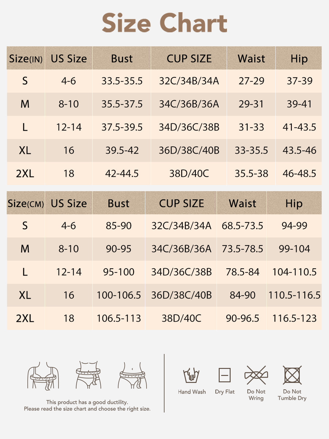This screenshot has width=329, height=439.
Task: Click bust value 33.5-35.5
Action: pos(122,81)
